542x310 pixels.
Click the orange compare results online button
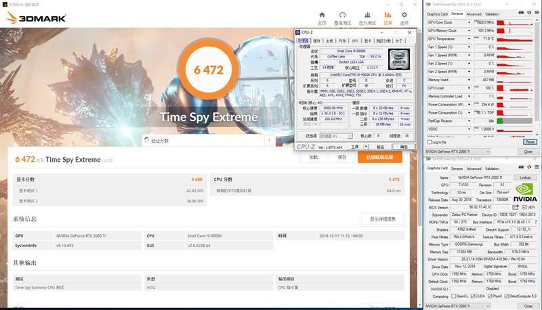pos(379,157)
